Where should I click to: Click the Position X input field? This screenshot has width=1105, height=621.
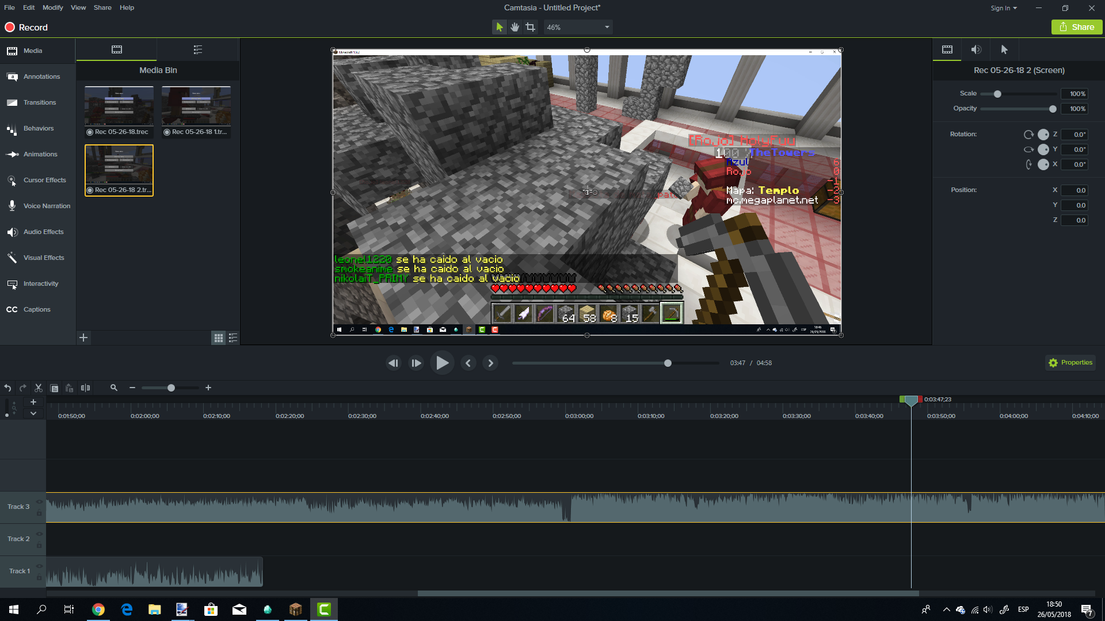1074,190
